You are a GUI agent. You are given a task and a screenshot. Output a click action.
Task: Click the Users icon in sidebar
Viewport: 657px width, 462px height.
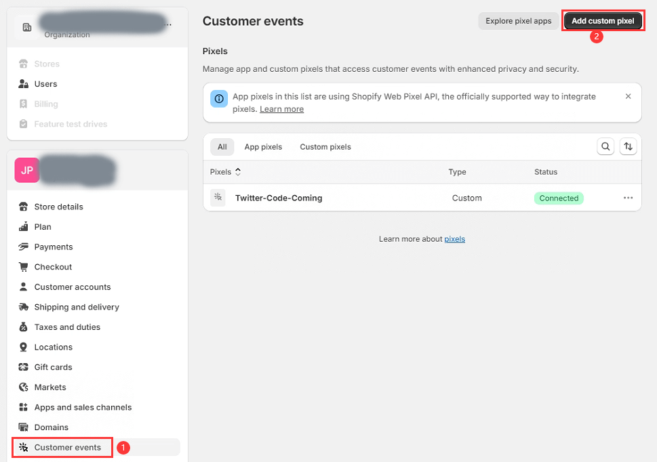coord(24,84)
